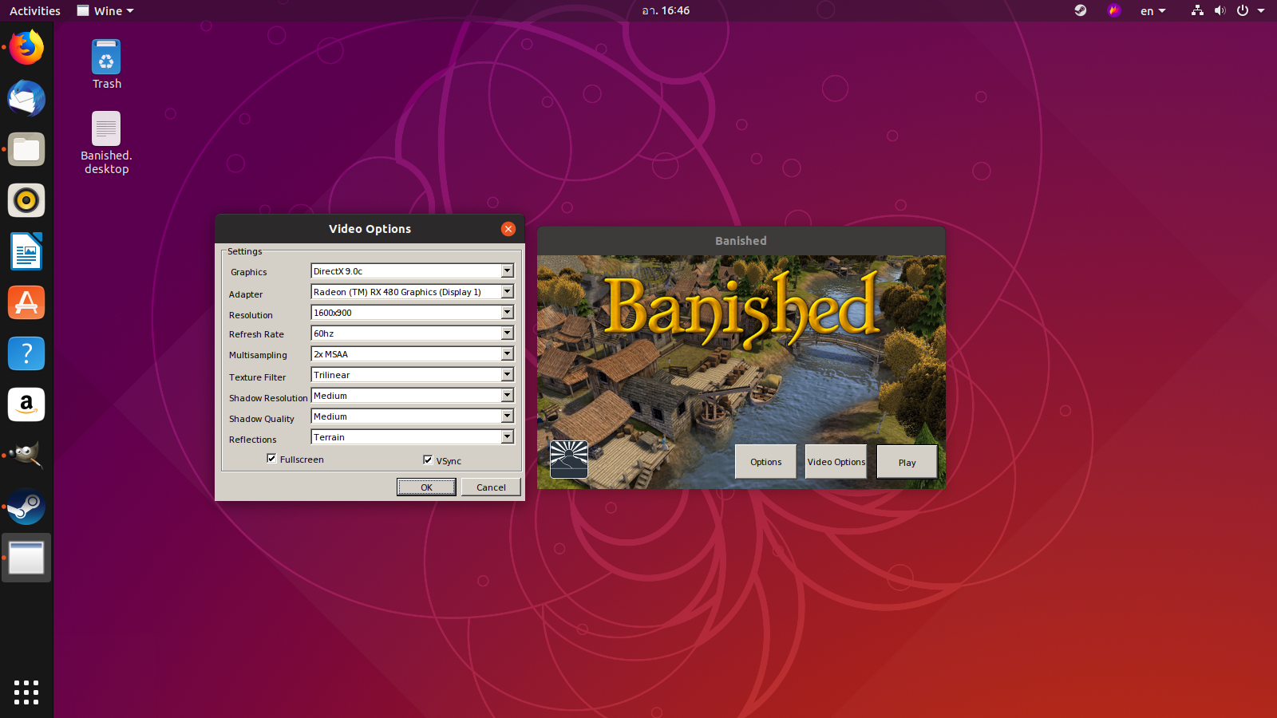1277x718 pixels.
Task: Open Amazon launcher in dock
Action: pos(26,404)
